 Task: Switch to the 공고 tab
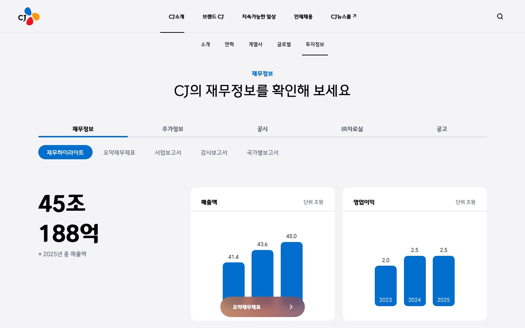click(442, 129)
